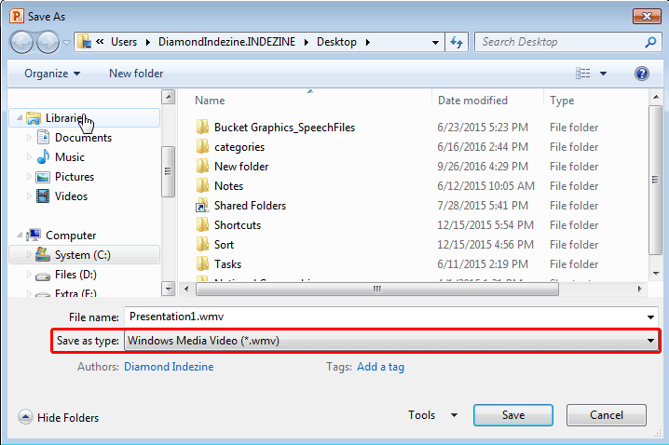Viewport: 669px width, 445px height.
Task: Click the file list vertical scrollbar thumb
Action: tap(655, 180)
